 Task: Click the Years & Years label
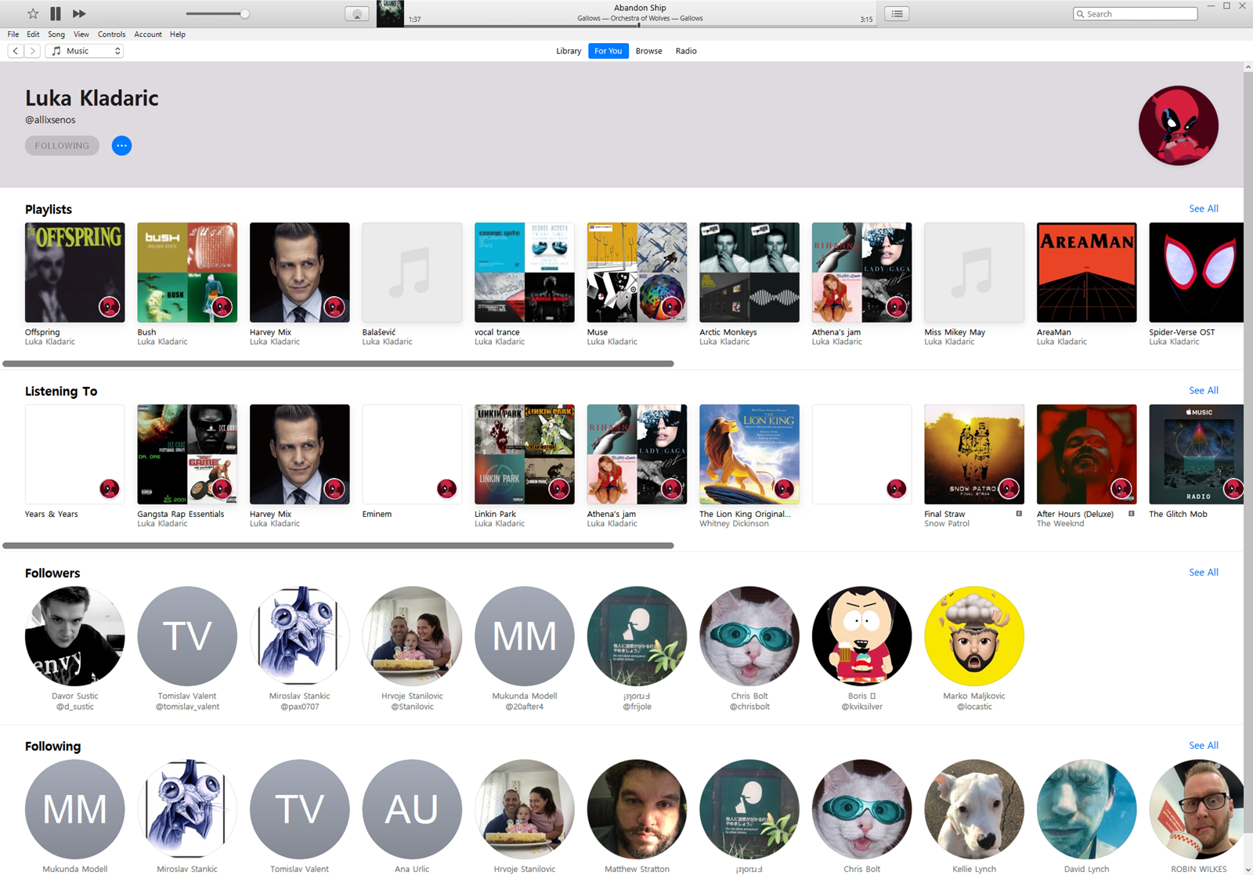point(52,514)
